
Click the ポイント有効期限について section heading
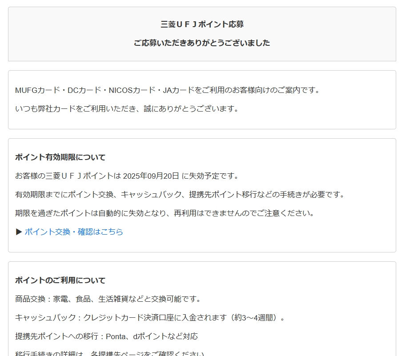point(60,157)
